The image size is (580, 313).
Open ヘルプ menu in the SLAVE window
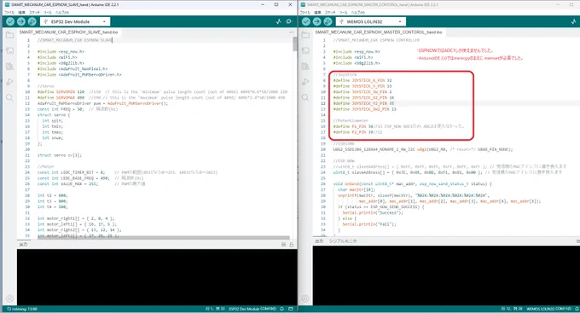62,12
